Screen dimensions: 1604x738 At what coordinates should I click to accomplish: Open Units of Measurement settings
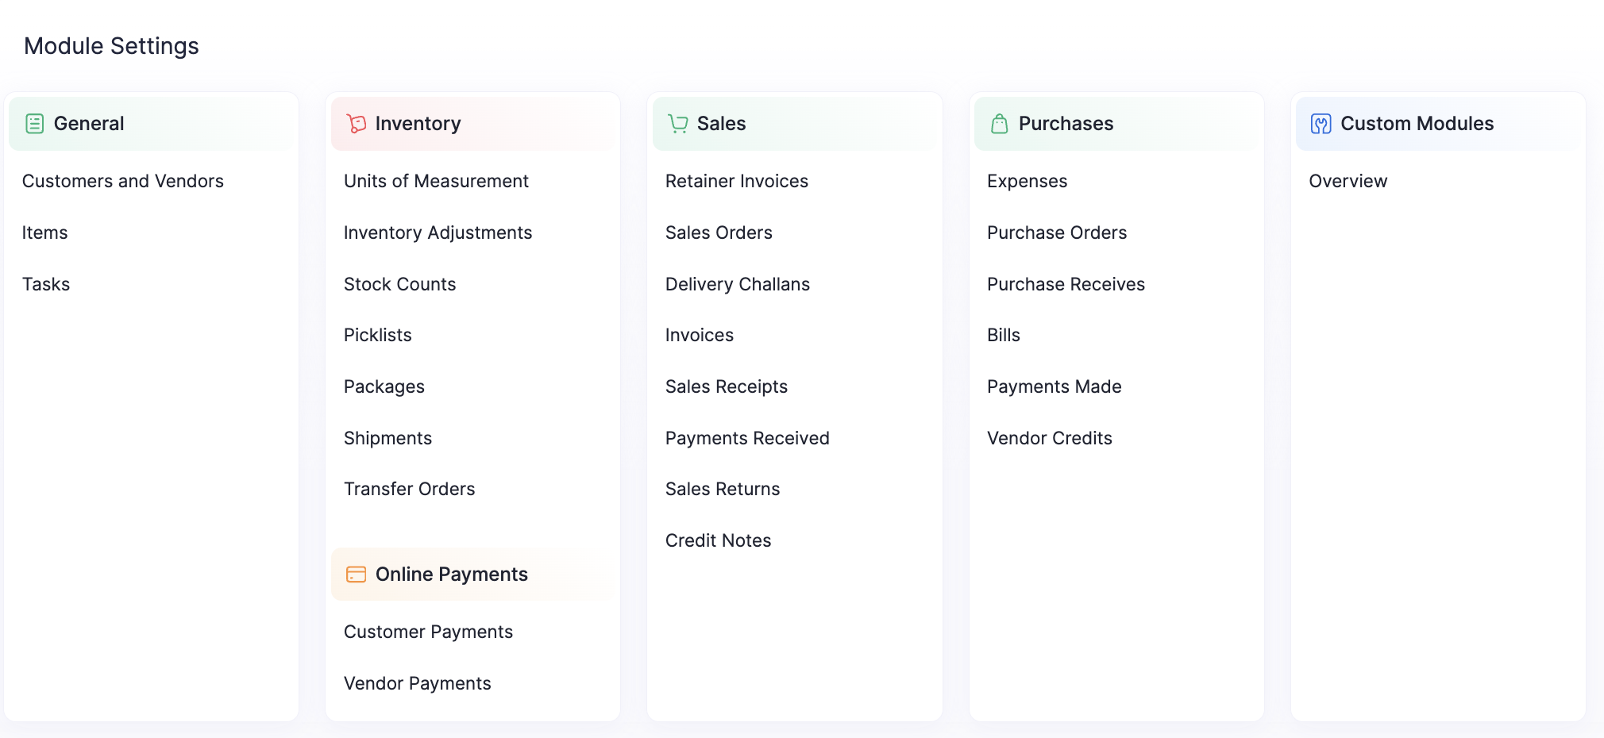point(436,181)
